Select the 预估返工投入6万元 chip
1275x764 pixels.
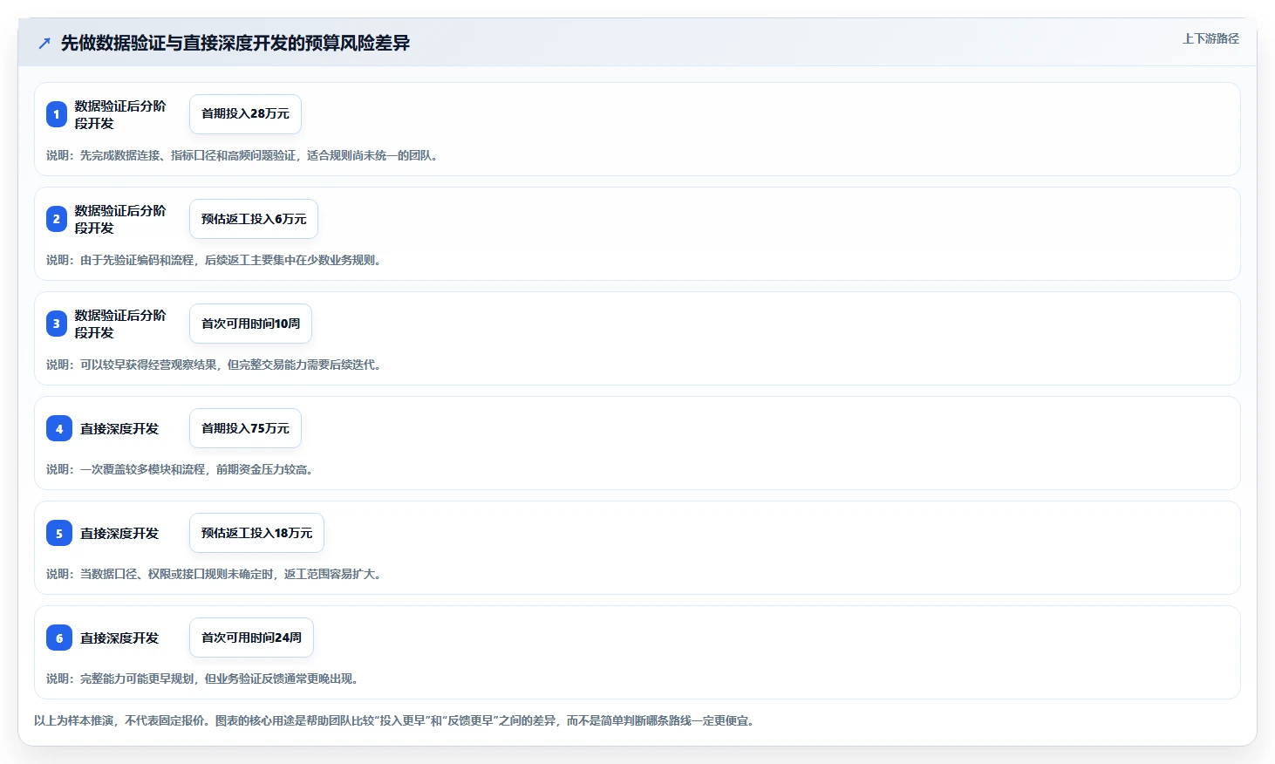coord(254,219)
